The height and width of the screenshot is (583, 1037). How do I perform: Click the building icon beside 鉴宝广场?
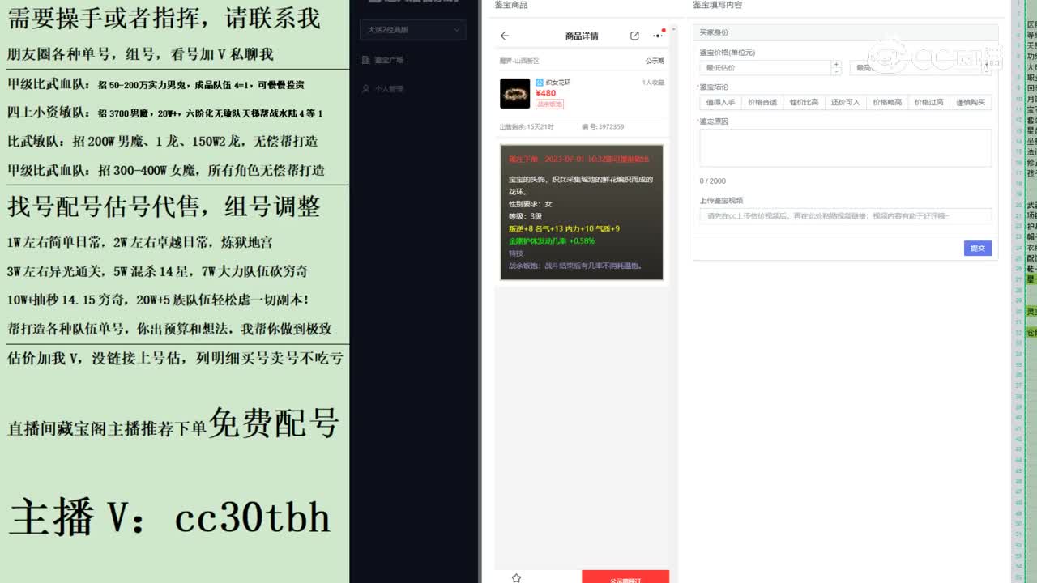pyautogui.click(x=366, y=60)
